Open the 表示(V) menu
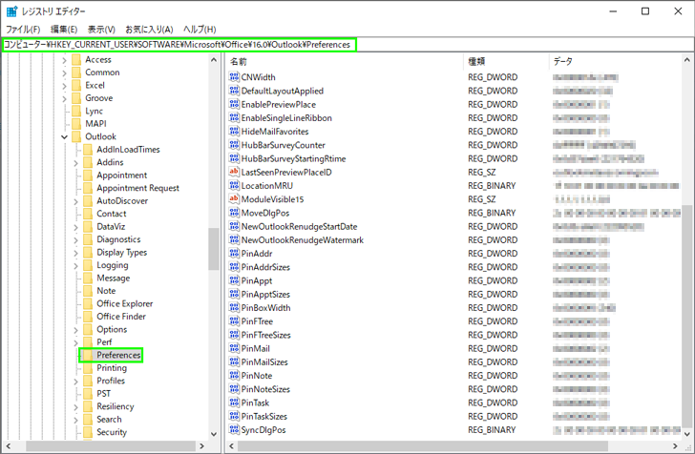The height and width of the screenshot is (454, 695). 101,30
